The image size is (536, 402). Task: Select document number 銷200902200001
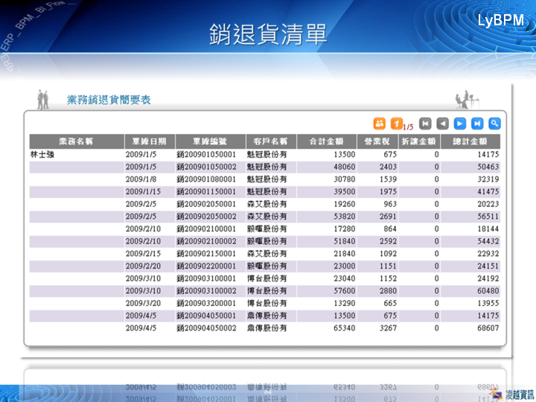point(206,266)
